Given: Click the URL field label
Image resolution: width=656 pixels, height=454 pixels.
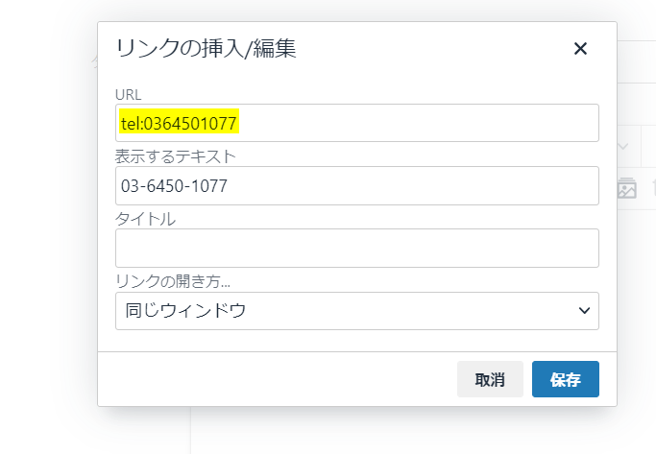Looking at the screenshot, I should tap(128, 94).
